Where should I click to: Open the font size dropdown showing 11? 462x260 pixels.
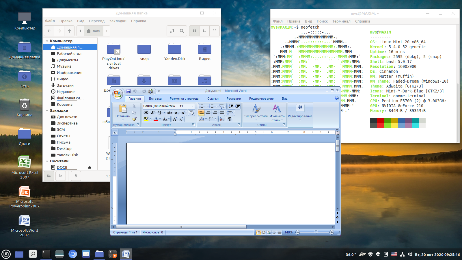(193, 106)
